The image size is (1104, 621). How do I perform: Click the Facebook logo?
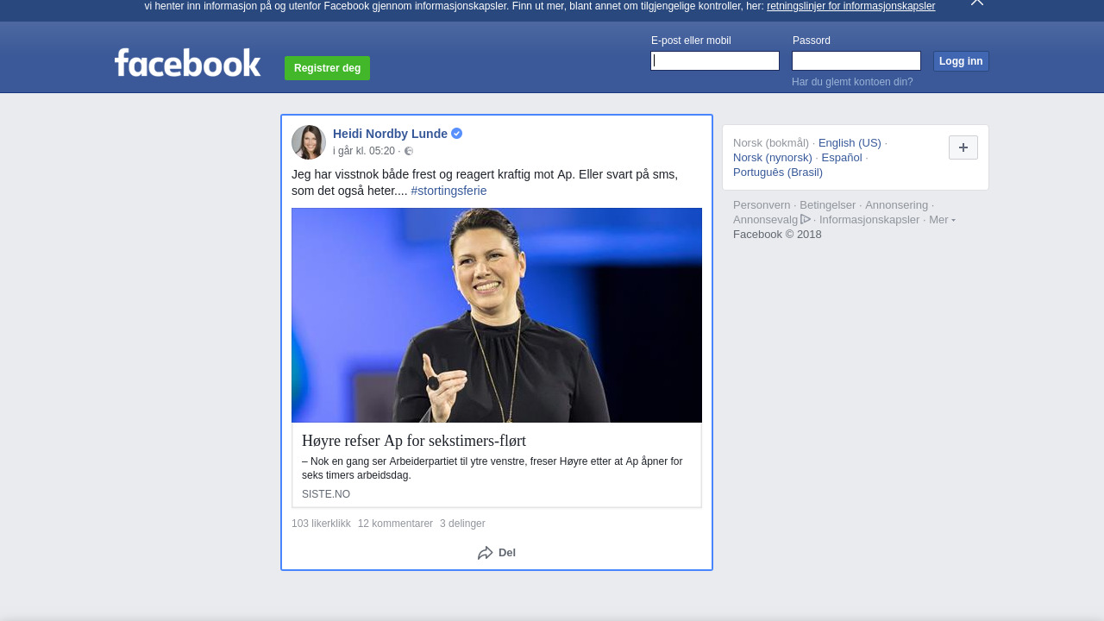(187, 62)
